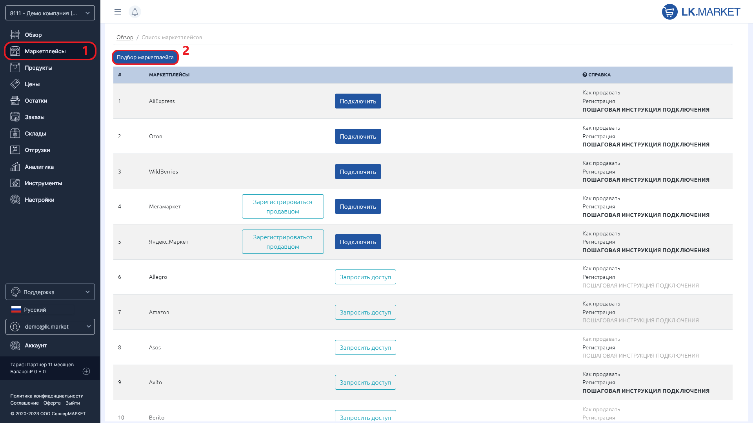Open Яндекс.Маркет step-by-step instruction link

tap(646, 250)
